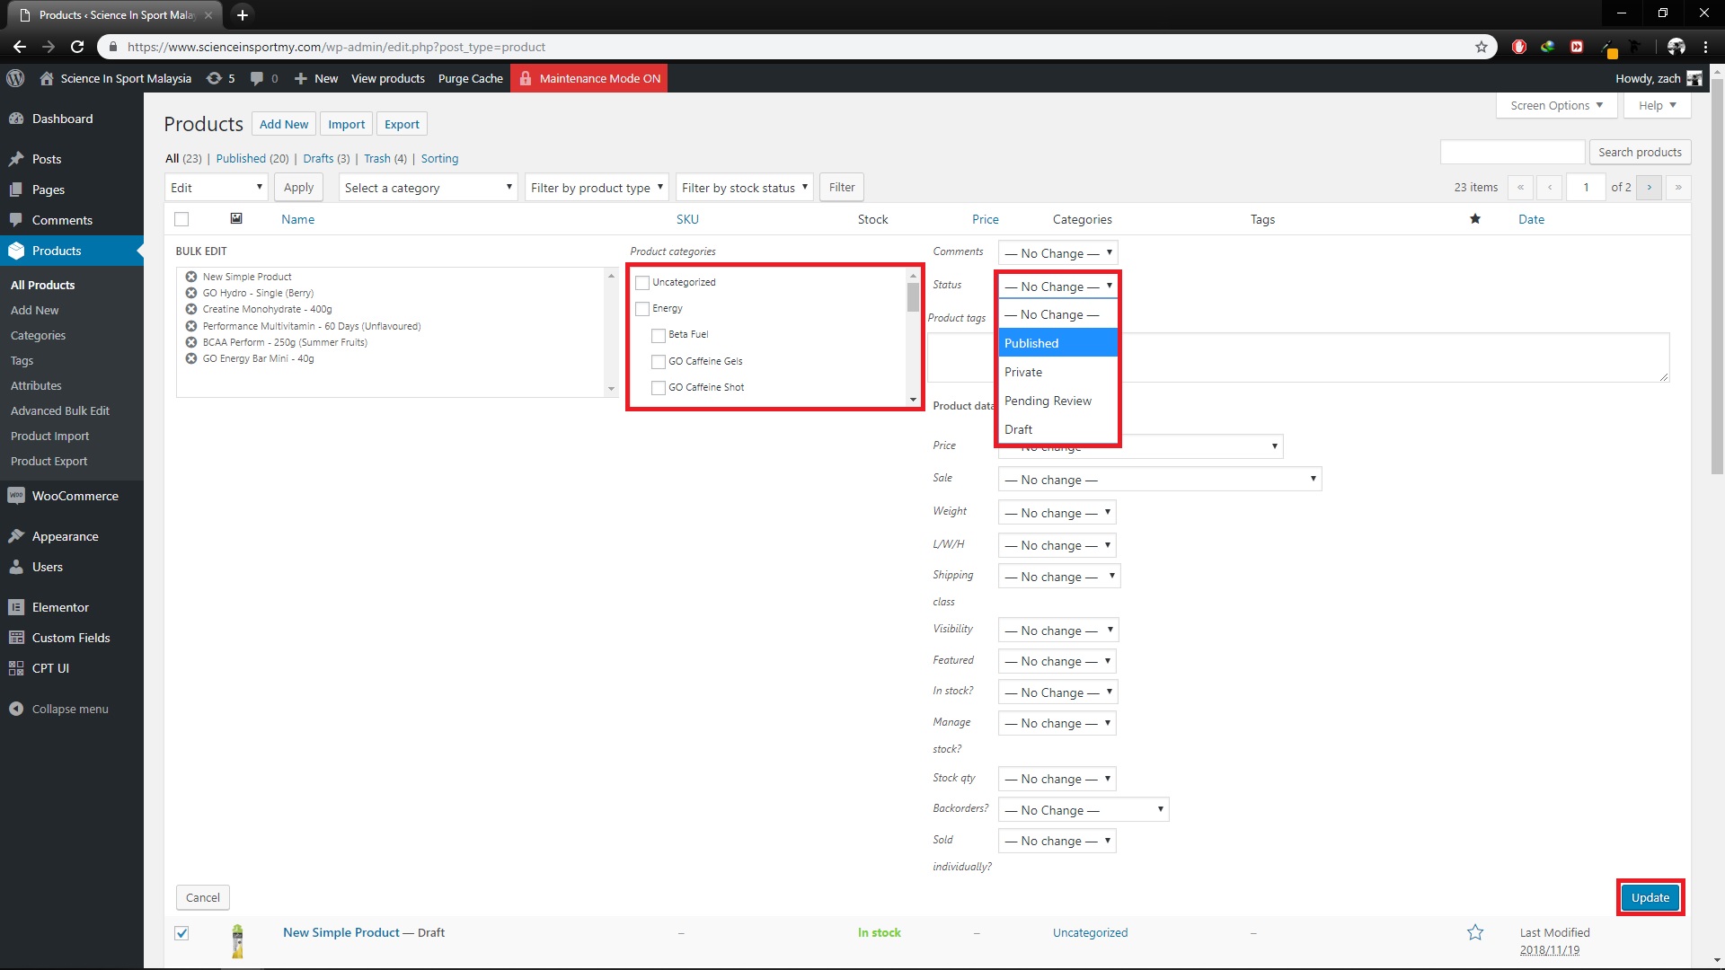Open the bulk actions Edit dropdown
Viewport: 1725px width, 970px height.
[217, 187]
